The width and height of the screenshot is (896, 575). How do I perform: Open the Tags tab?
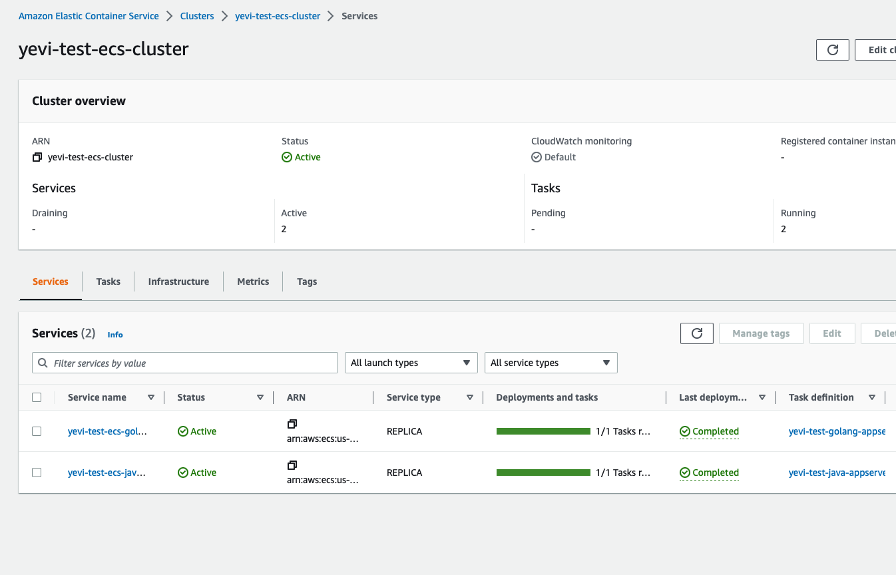(307, 282)
